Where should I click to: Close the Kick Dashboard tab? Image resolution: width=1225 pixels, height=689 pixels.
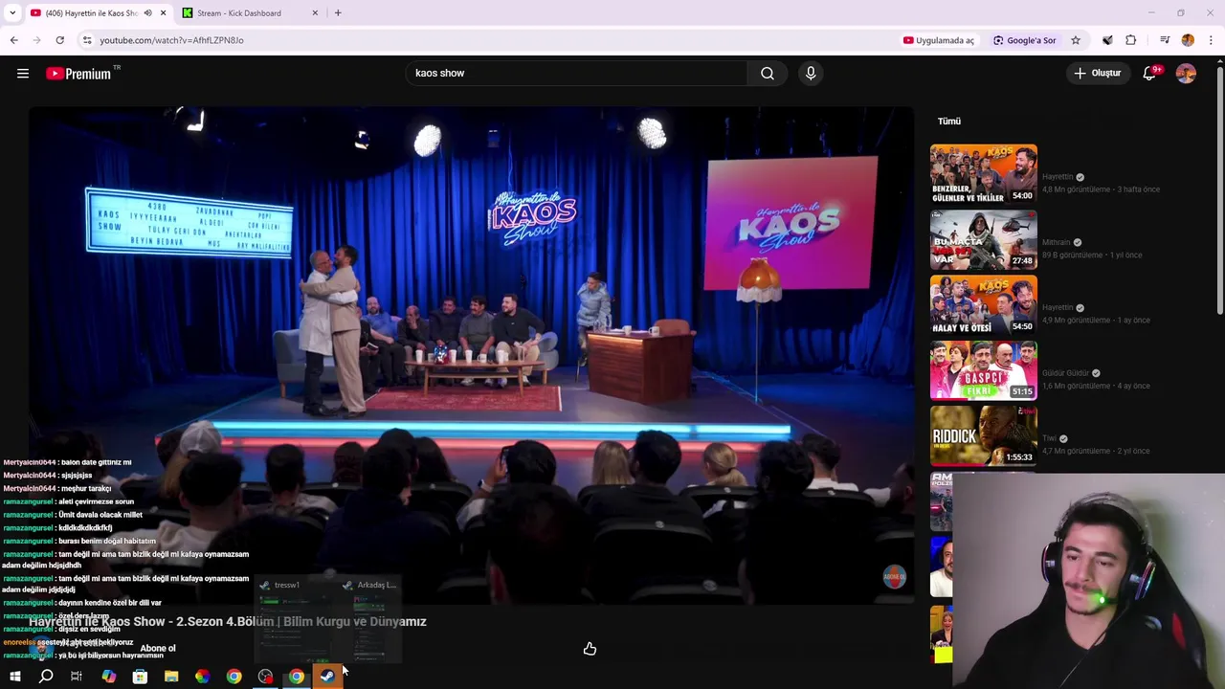[x=315, y=13]
